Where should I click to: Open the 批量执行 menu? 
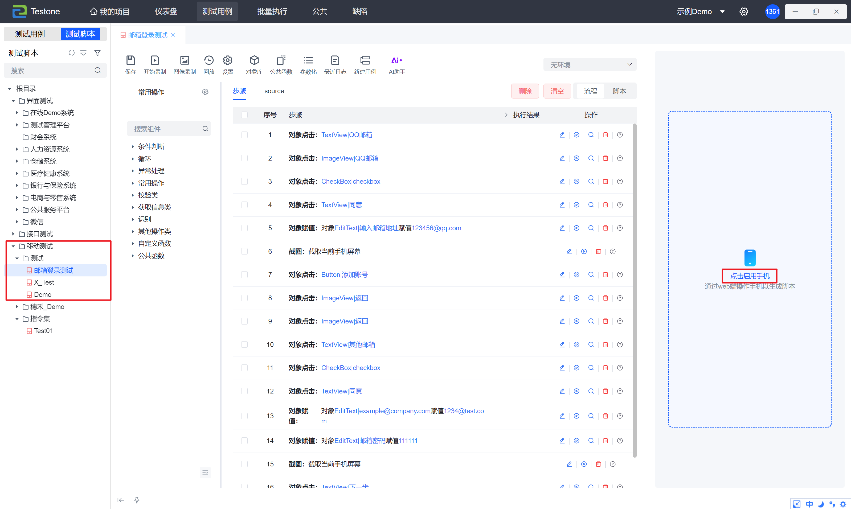pyautogui.click(x=272, y=11)
